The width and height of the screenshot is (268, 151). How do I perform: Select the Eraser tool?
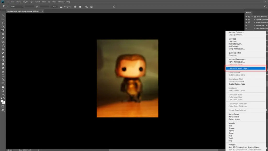click(3, 57)
